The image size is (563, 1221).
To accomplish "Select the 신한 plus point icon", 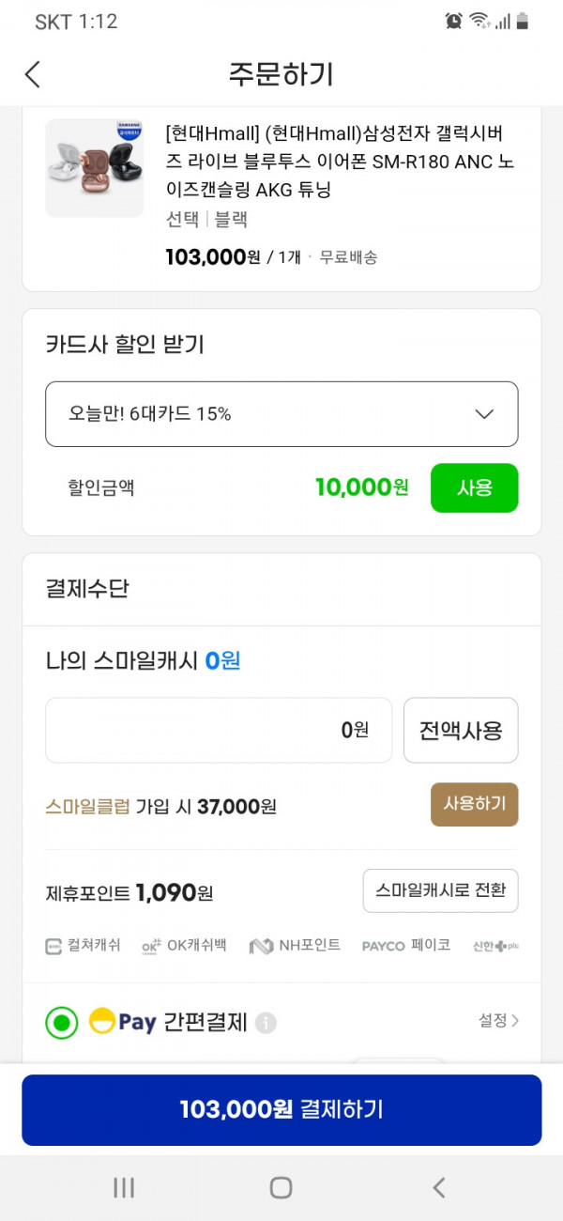I will (495, 946).
